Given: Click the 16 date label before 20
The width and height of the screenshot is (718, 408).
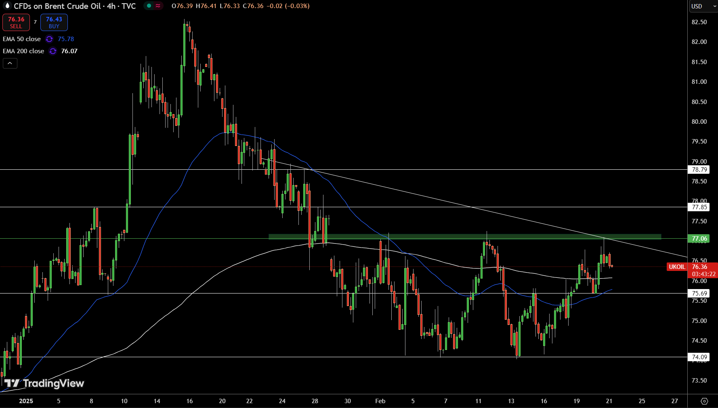Looking at the screenshot, I should 190,401.
